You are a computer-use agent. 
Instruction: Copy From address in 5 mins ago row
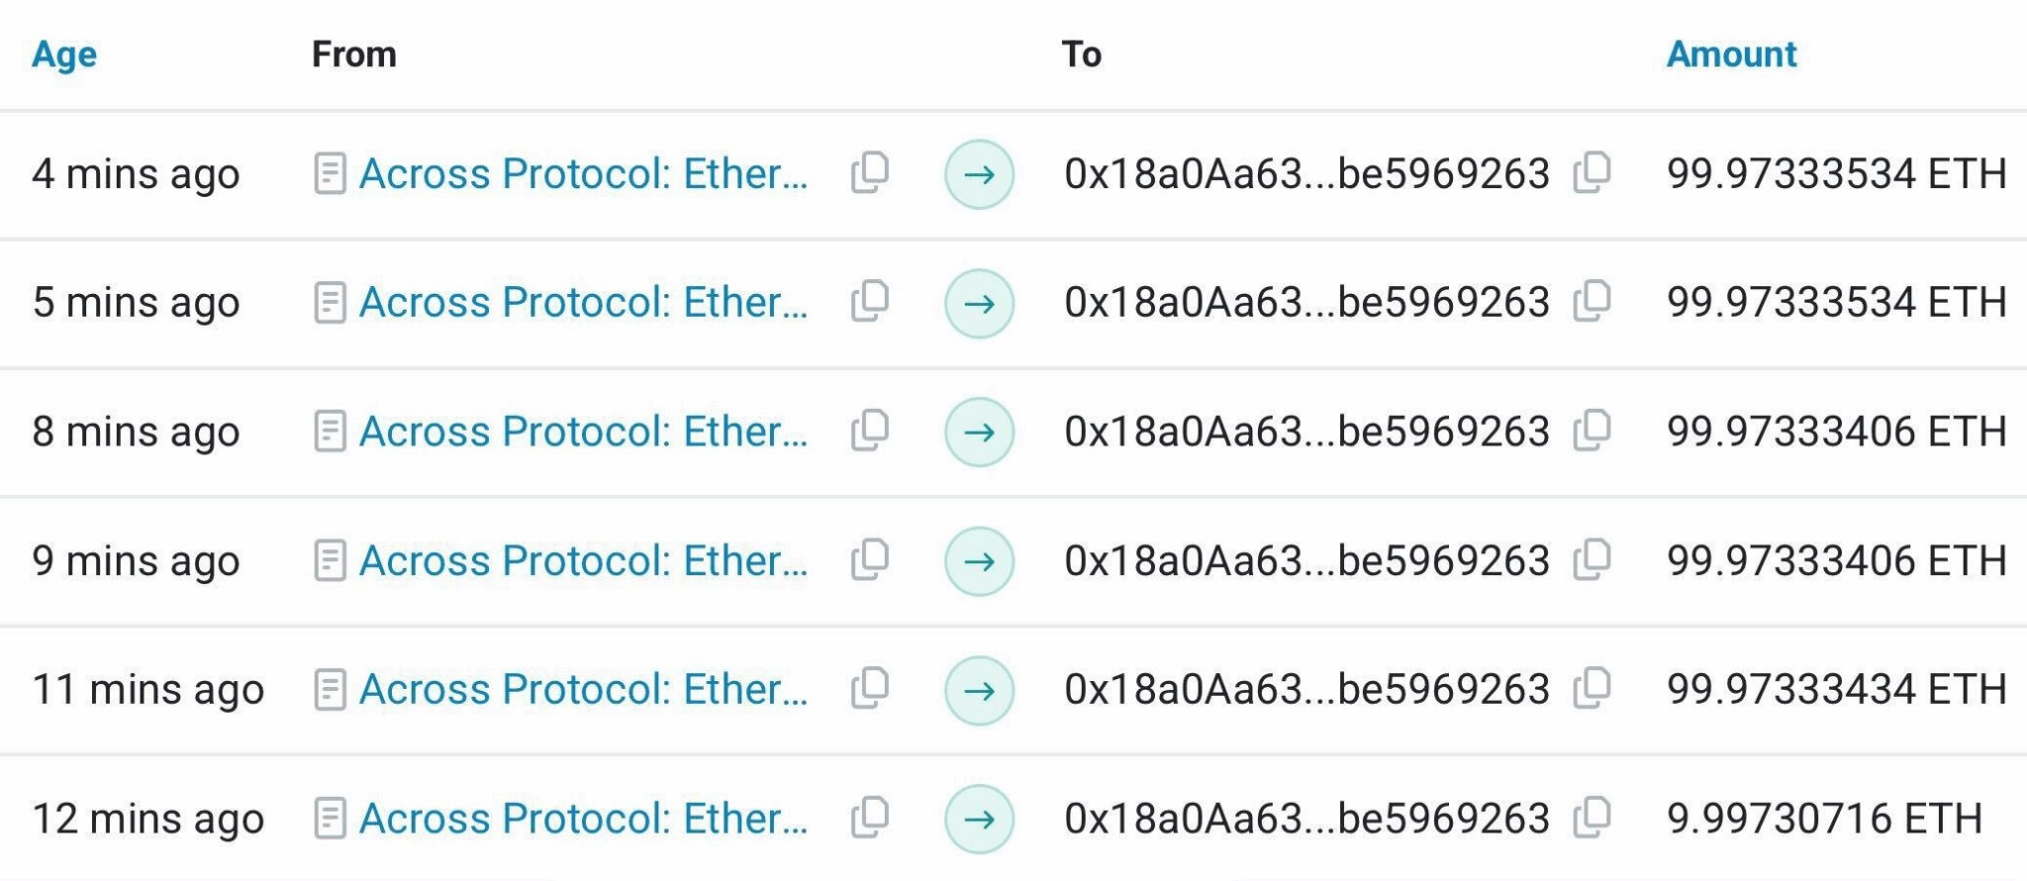tap(869, 302)
